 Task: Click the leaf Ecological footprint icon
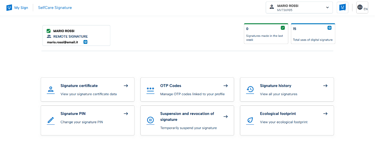coord(250,120)
